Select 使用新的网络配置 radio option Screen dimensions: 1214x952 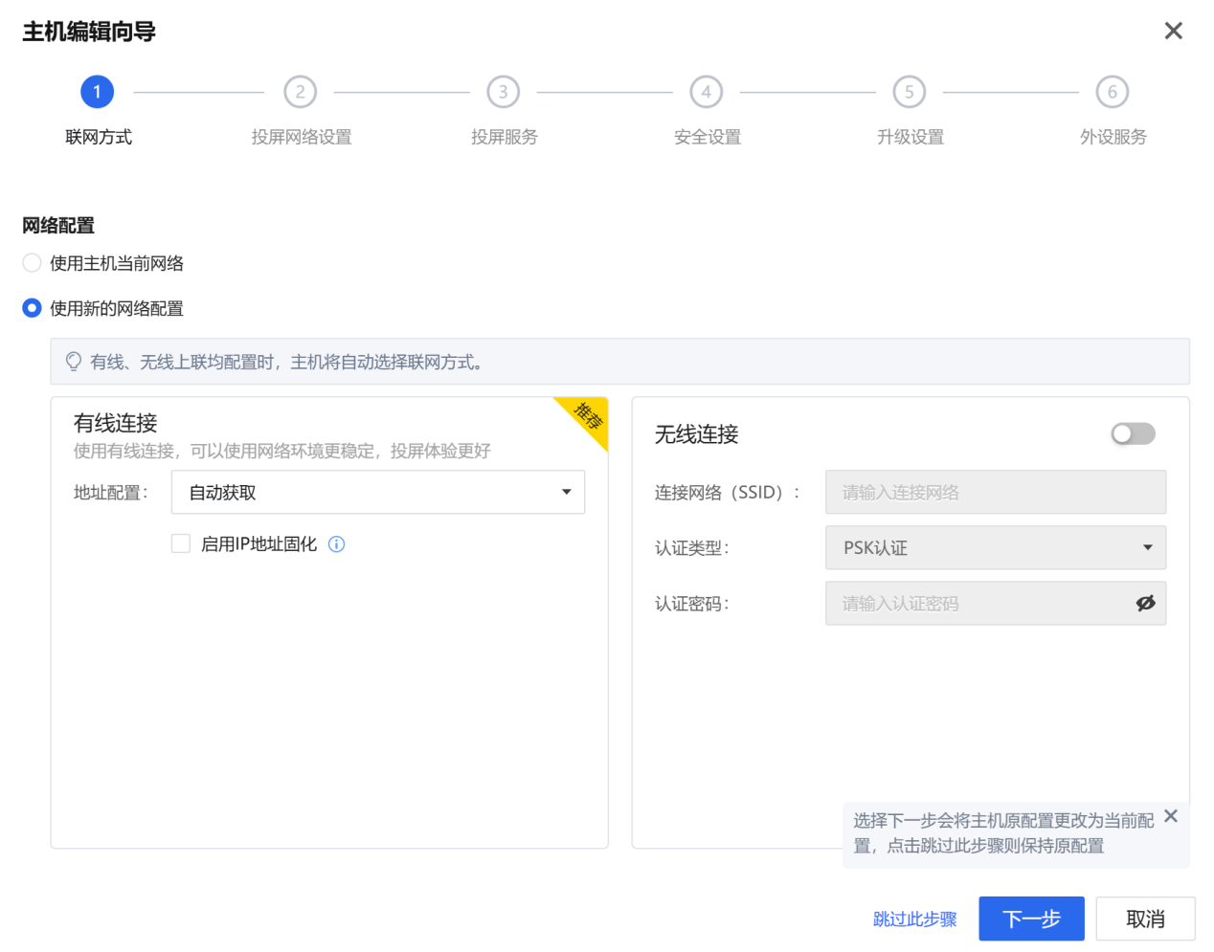click(x=32, y=308)
